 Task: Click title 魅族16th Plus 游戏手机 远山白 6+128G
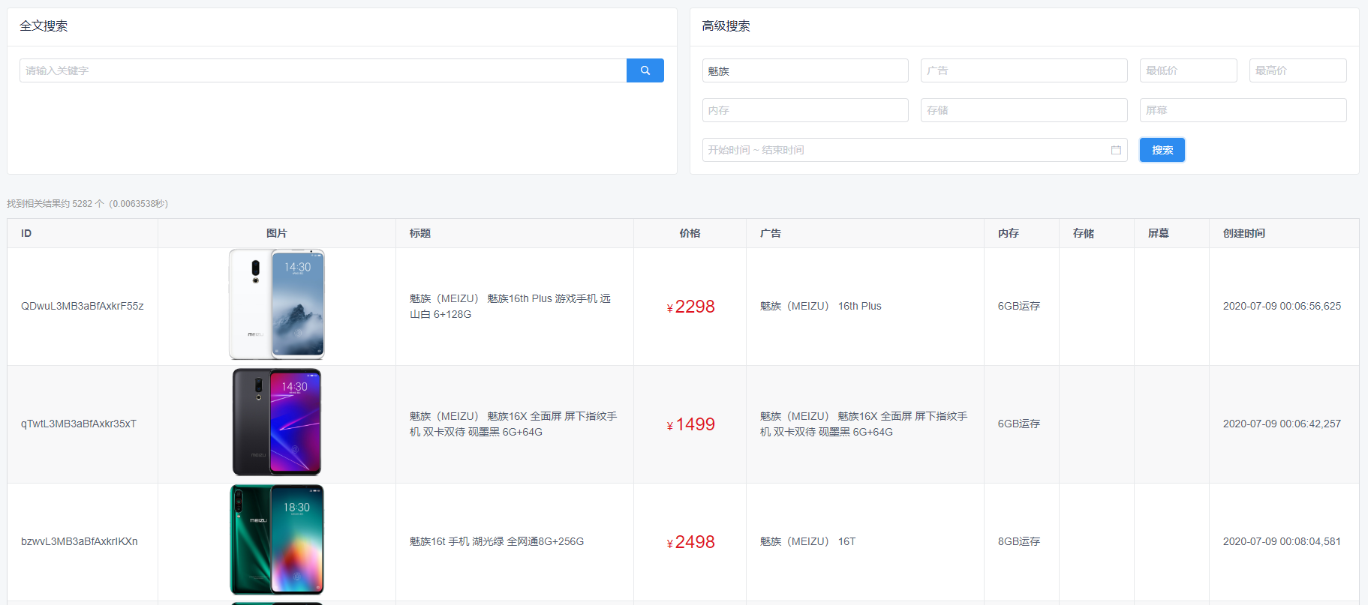[x=510, y=306]
